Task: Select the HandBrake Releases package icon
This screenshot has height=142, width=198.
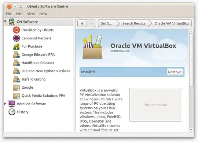Action: (x=16, y=63)
